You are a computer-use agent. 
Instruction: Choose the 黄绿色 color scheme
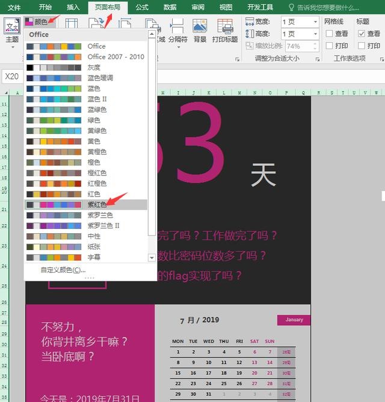(x=86, y=131)
